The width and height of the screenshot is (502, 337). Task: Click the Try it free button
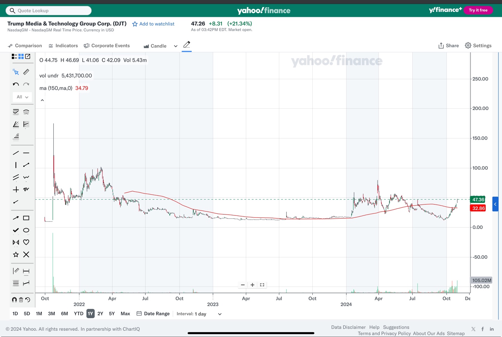click(478, 10)
